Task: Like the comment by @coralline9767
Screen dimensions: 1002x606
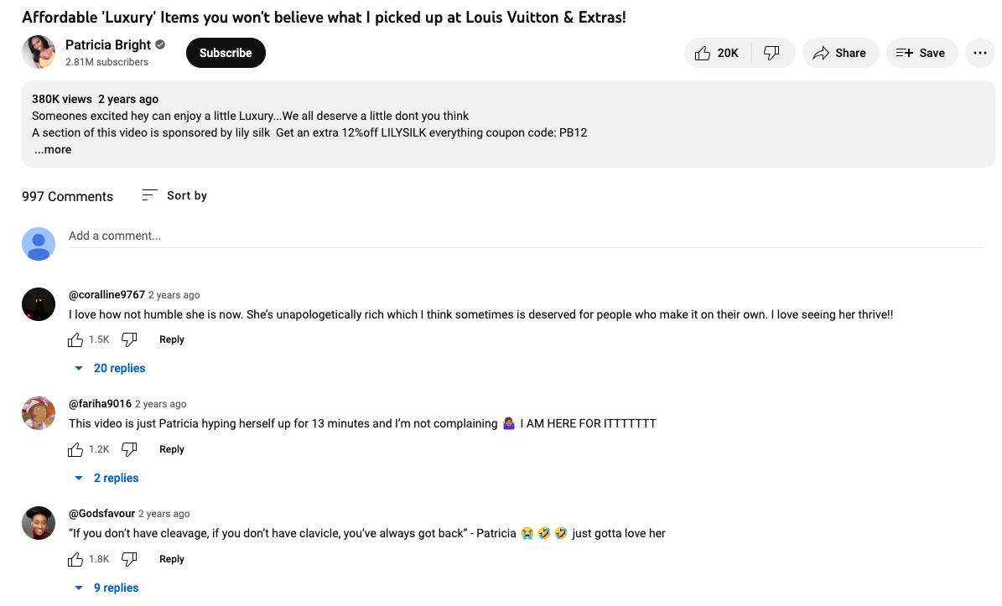Action: point(75,339)
